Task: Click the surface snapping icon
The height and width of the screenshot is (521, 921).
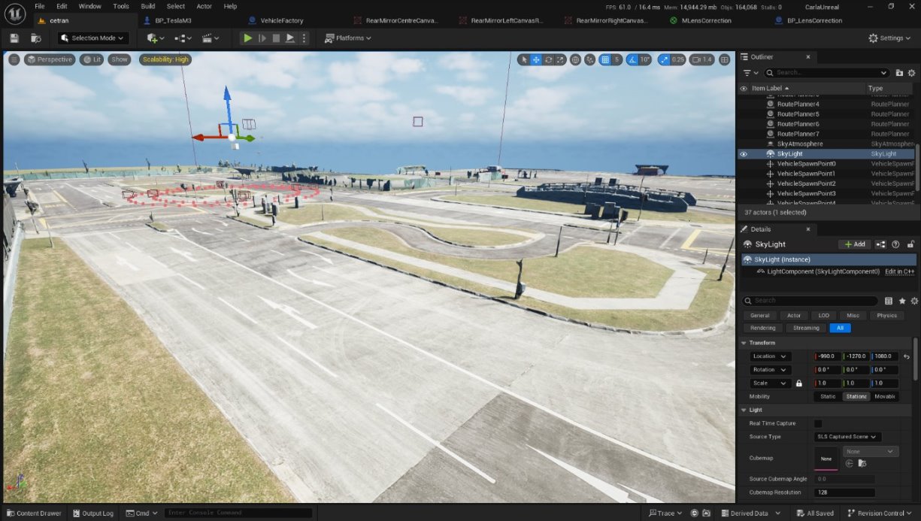Action: [x=575, y=59]
